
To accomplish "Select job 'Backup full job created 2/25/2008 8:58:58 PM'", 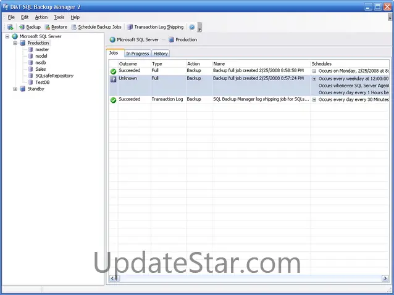I will 258,71.
